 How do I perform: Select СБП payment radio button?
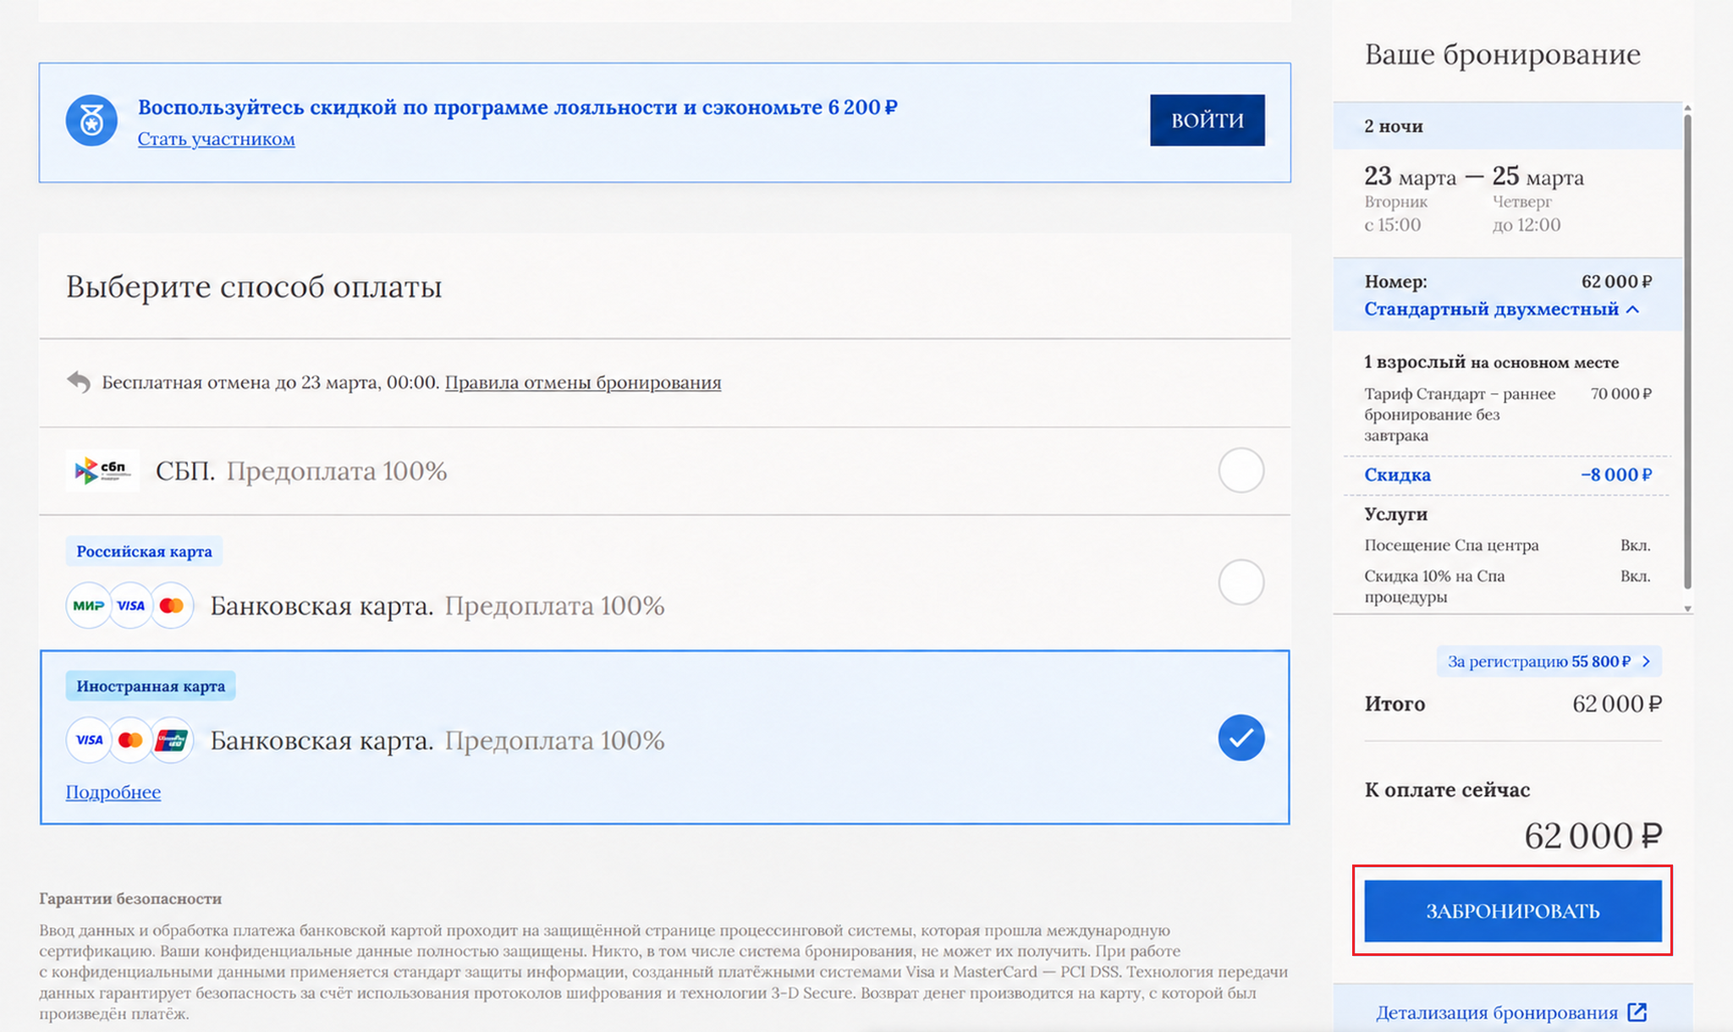pos(1241,470)
